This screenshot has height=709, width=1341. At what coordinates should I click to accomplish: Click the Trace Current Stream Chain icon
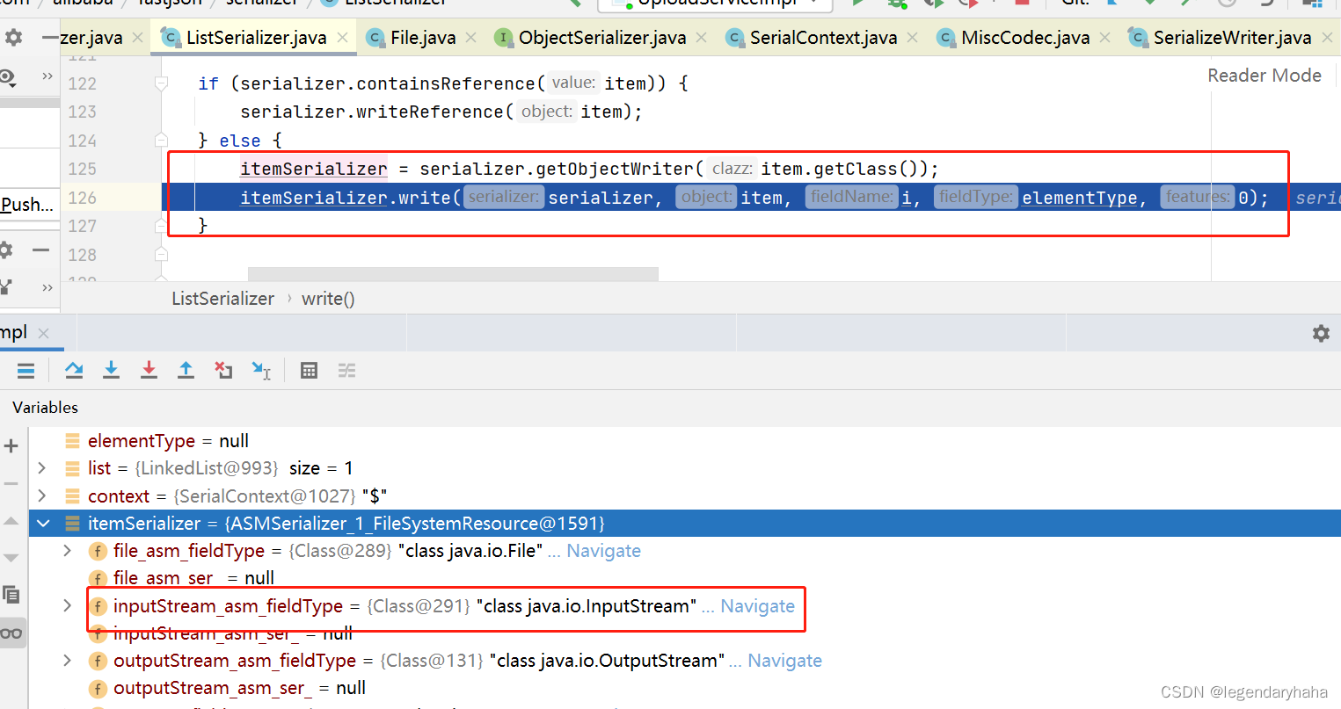[347, 371]
